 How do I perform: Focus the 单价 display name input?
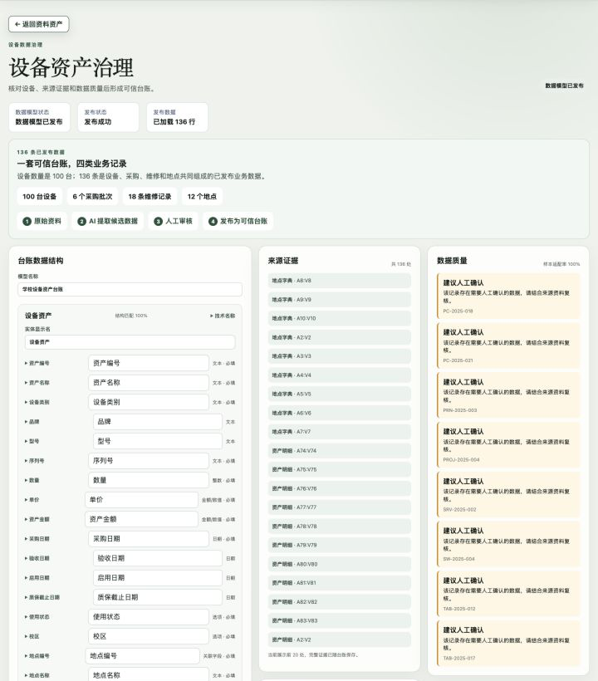coord(141,500)
